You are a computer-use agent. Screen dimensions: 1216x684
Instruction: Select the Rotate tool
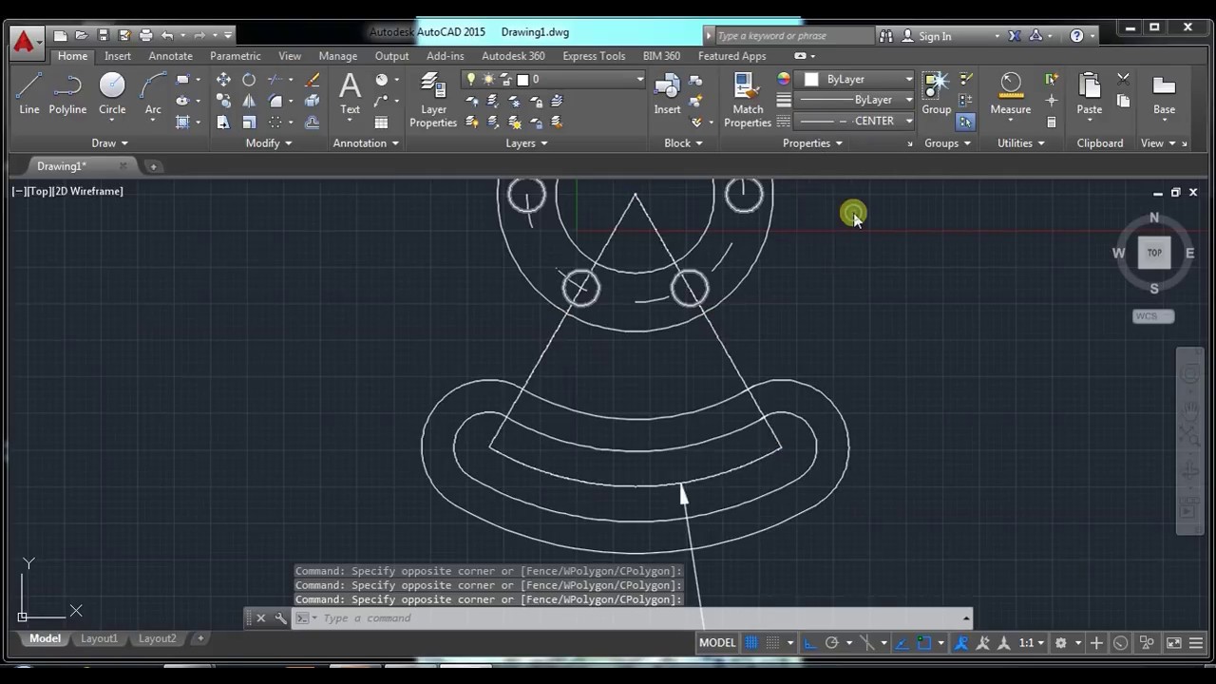pyautogui.click(x=249, y=80)
